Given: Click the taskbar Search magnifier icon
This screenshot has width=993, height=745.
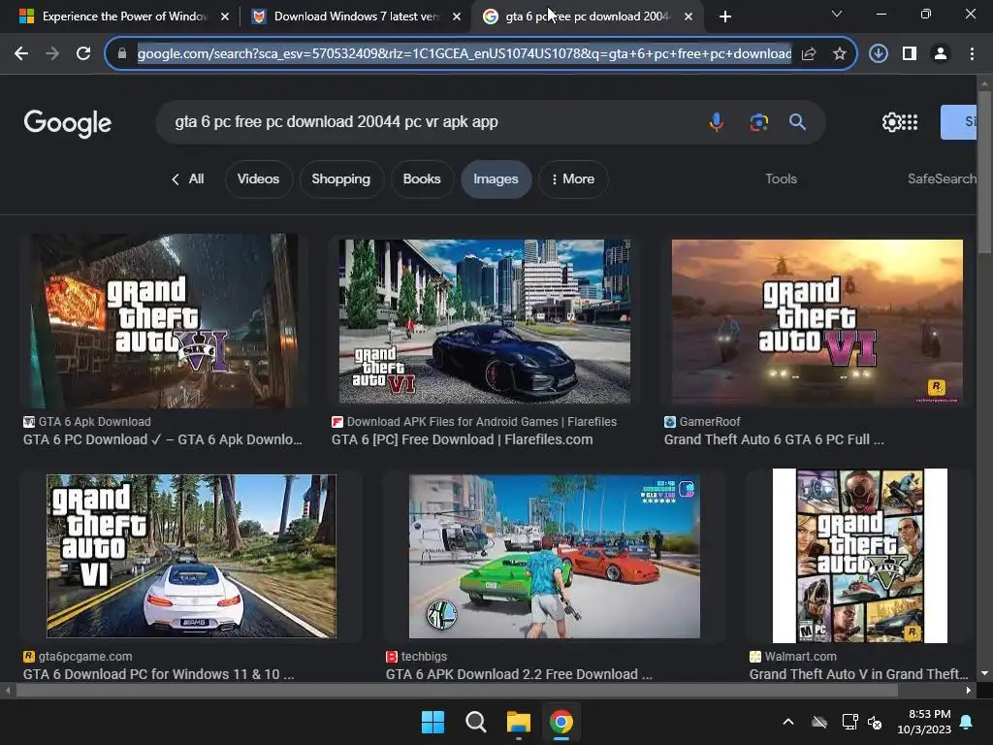Looking at the screenshot, I should click(x=475, y=722).
